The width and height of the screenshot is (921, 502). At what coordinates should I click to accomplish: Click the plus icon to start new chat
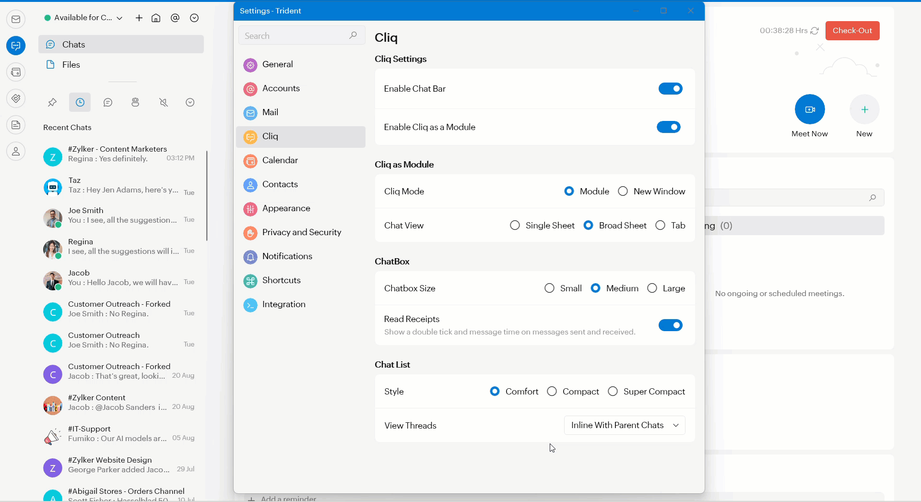[x=139, y=18]
